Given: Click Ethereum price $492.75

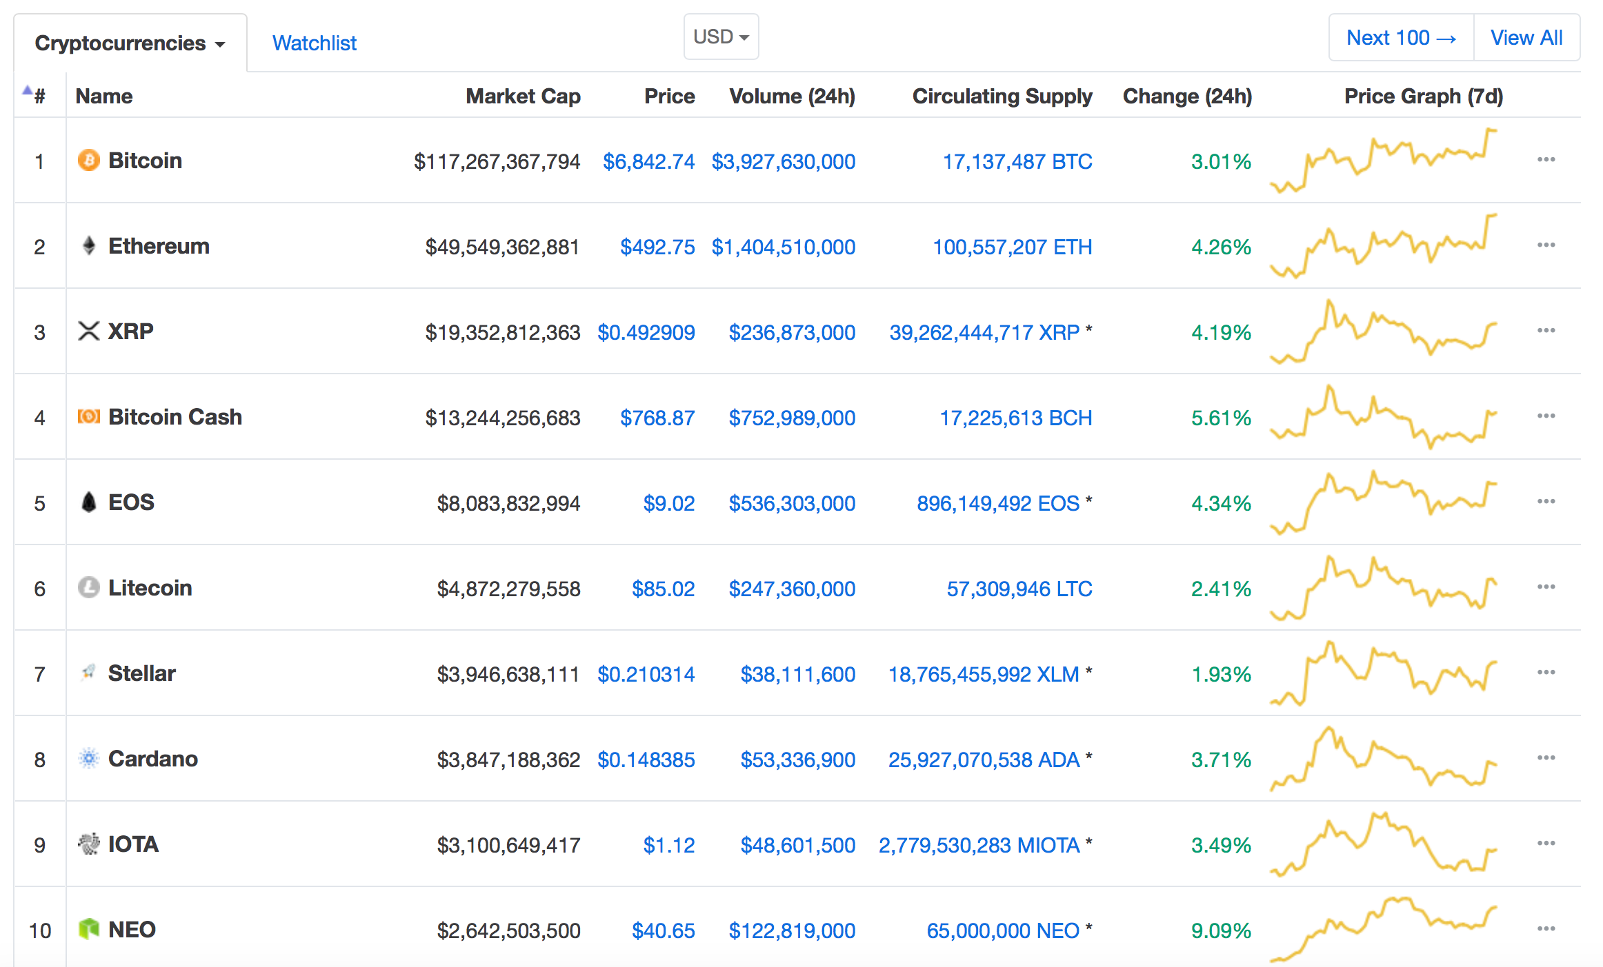Looking at the screenshot, I should 657,247.
